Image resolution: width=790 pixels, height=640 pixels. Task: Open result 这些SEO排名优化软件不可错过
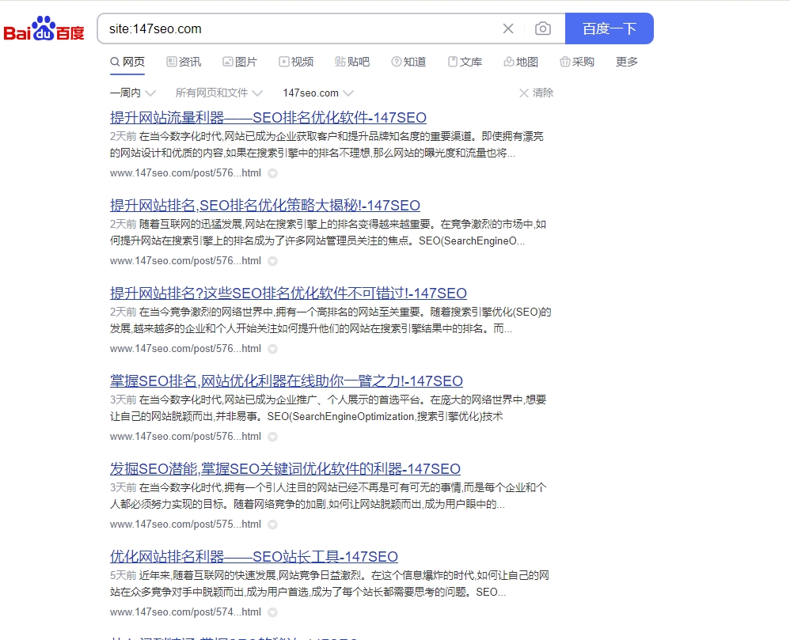288,293
